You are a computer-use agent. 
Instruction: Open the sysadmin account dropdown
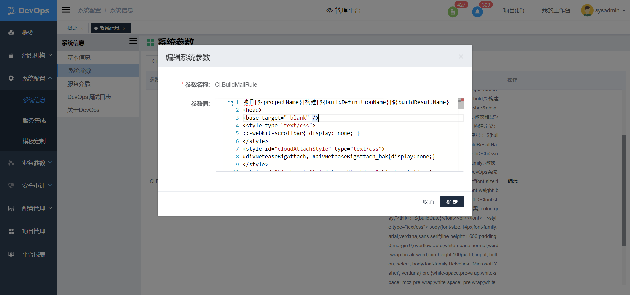[x=623, y=10]
